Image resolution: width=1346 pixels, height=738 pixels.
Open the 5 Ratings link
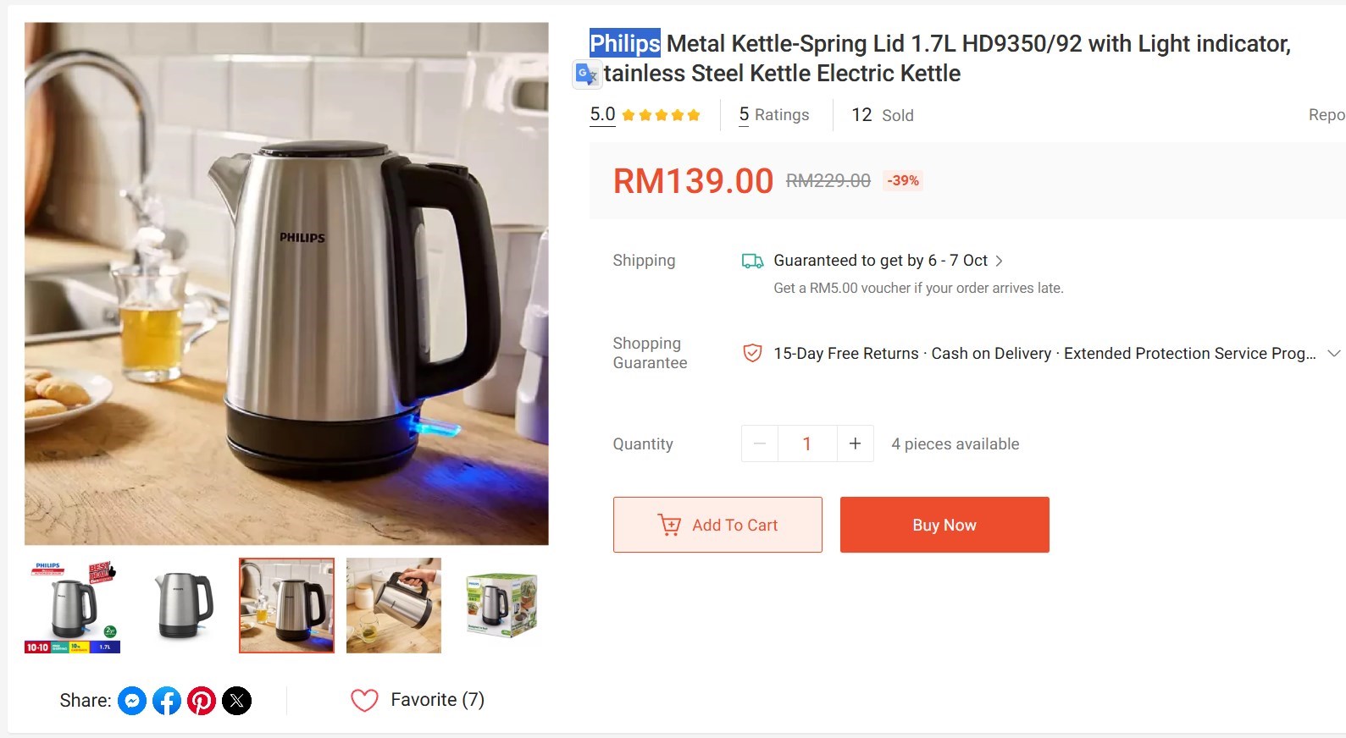[773, 115]
